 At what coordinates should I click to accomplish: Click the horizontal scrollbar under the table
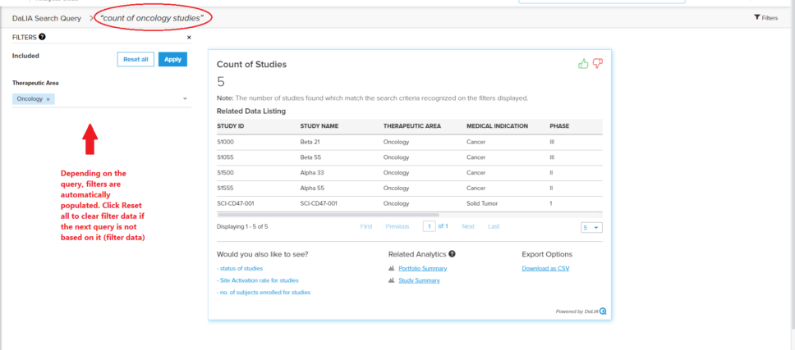click(328, 215)
